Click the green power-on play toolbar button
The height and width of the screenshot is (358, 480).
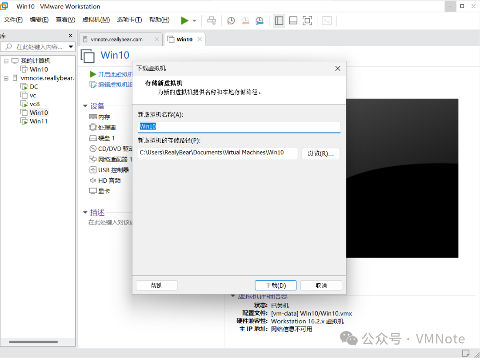184,20
